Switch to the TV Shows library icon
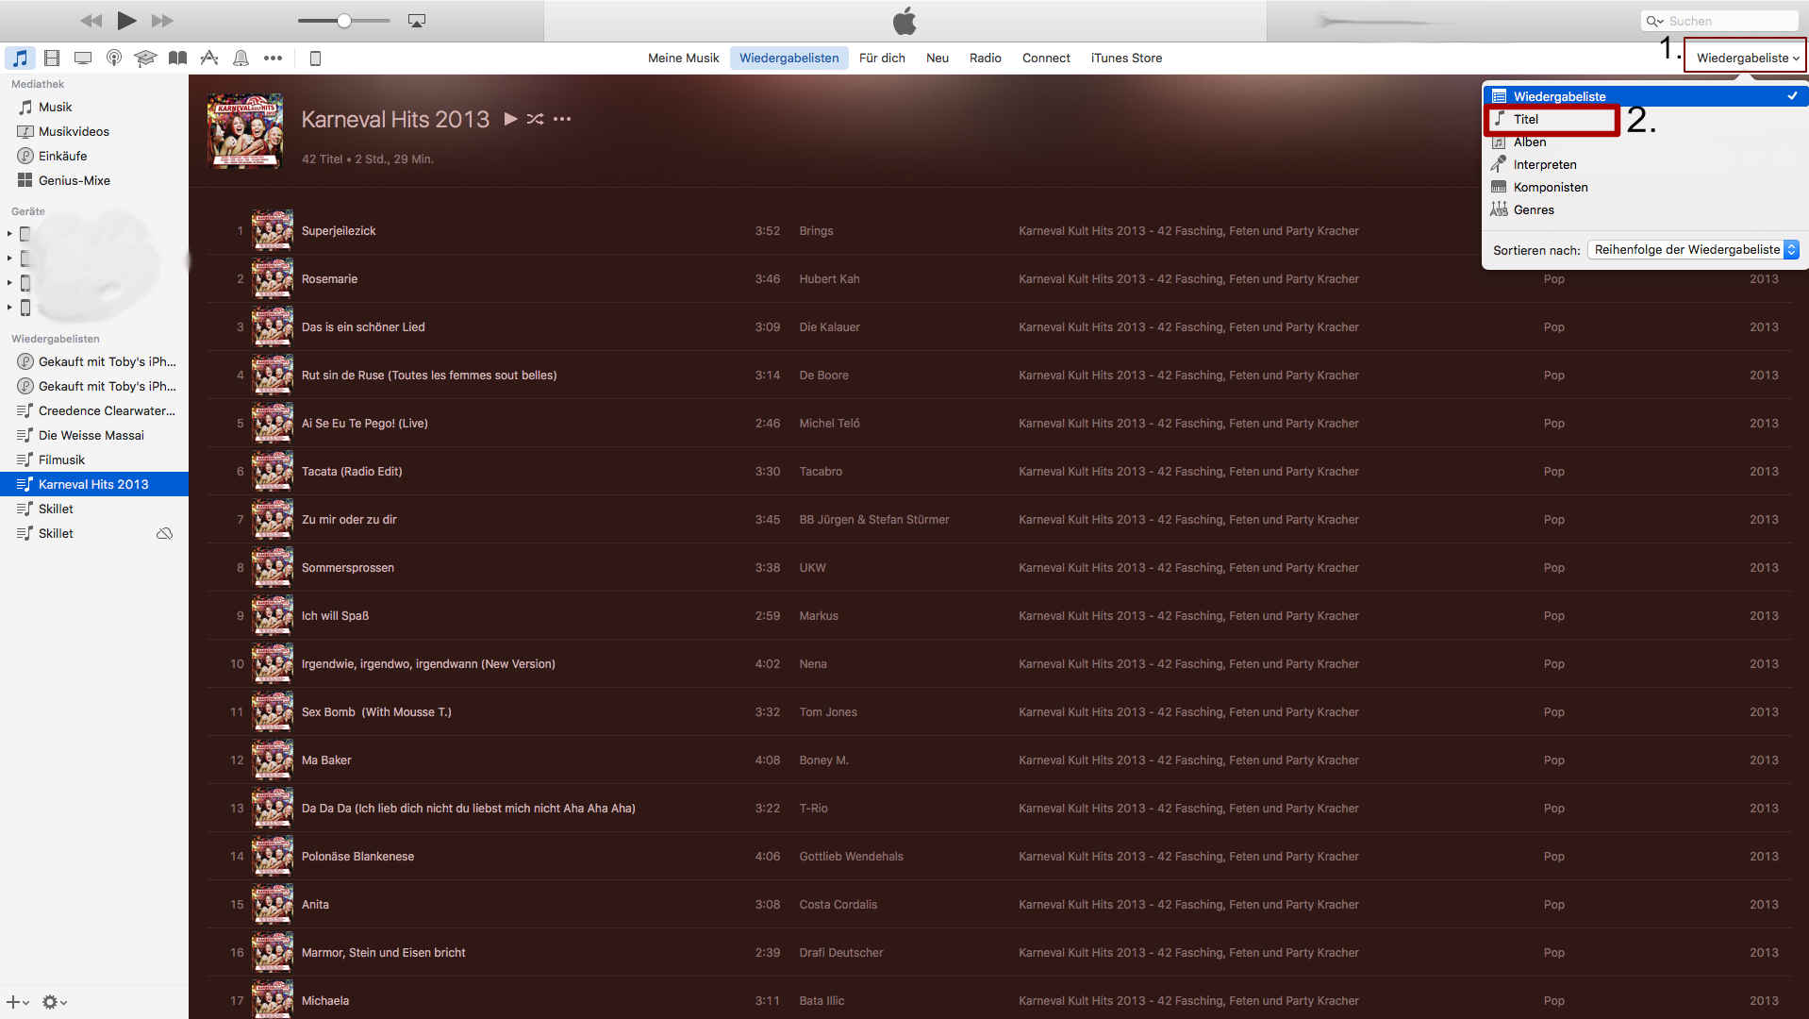 click(x=83, y=58)
